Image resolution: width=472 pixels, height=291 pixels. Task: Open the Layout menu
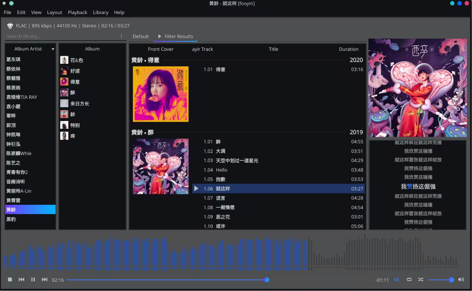click(x=54, y=12)
